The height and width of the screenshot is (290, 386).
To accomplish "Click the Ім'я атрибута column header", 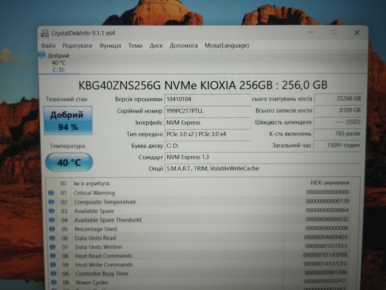I will click(x=91, y=184).
